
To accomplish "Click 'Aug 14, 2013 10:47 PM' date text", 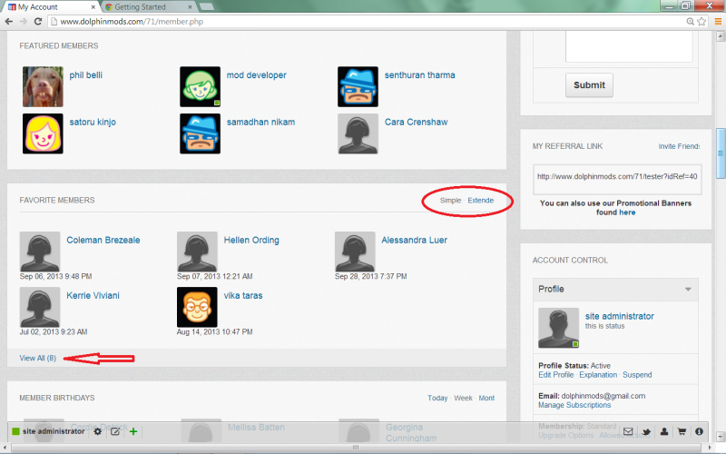I will pos(214,331).
